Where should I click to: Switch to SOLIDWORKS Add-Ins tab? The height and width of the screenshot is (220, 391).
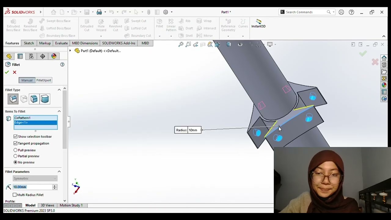(x=119, y=43)
